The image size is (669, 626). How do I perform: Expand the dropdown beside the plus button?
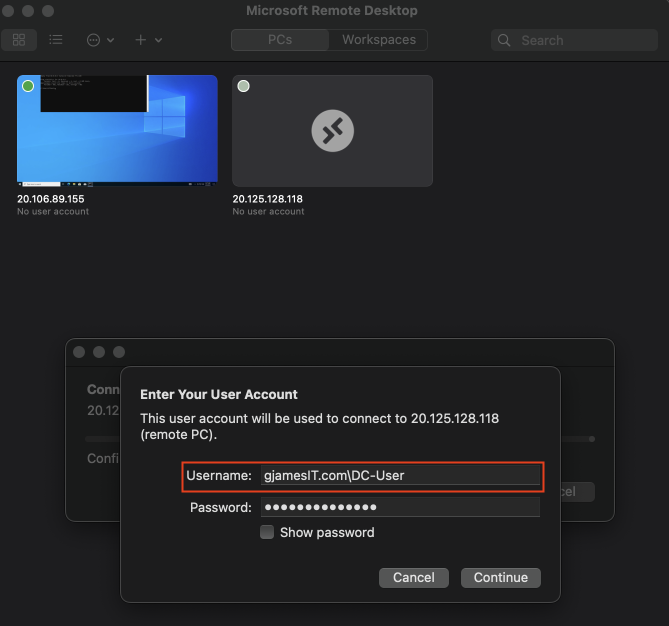tap(158, 40)
